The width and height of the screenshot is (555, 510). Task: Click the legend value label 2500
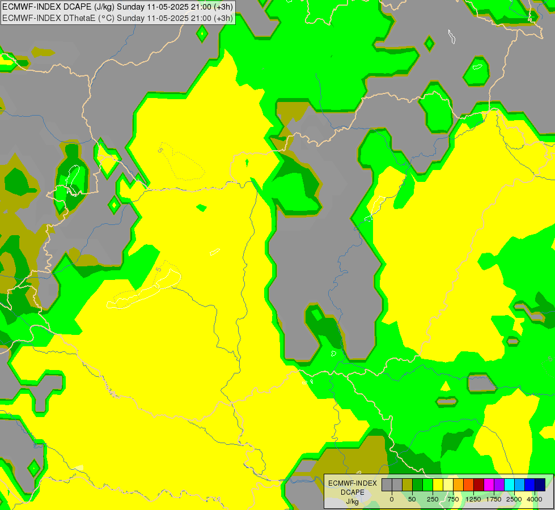coord(514,499)
